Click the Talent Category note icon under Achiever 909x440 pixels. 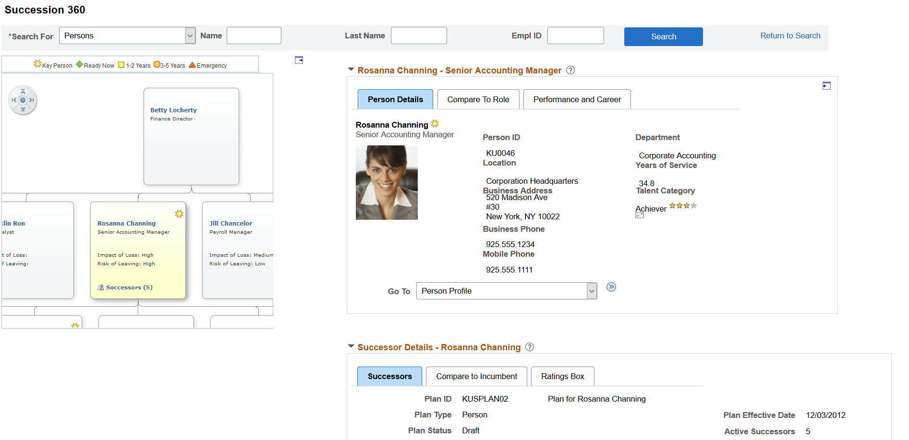(x=640, y=215)
